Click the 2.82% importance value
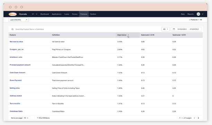The width and height of the screenshot is (212, 125). (x=120, y=49)
